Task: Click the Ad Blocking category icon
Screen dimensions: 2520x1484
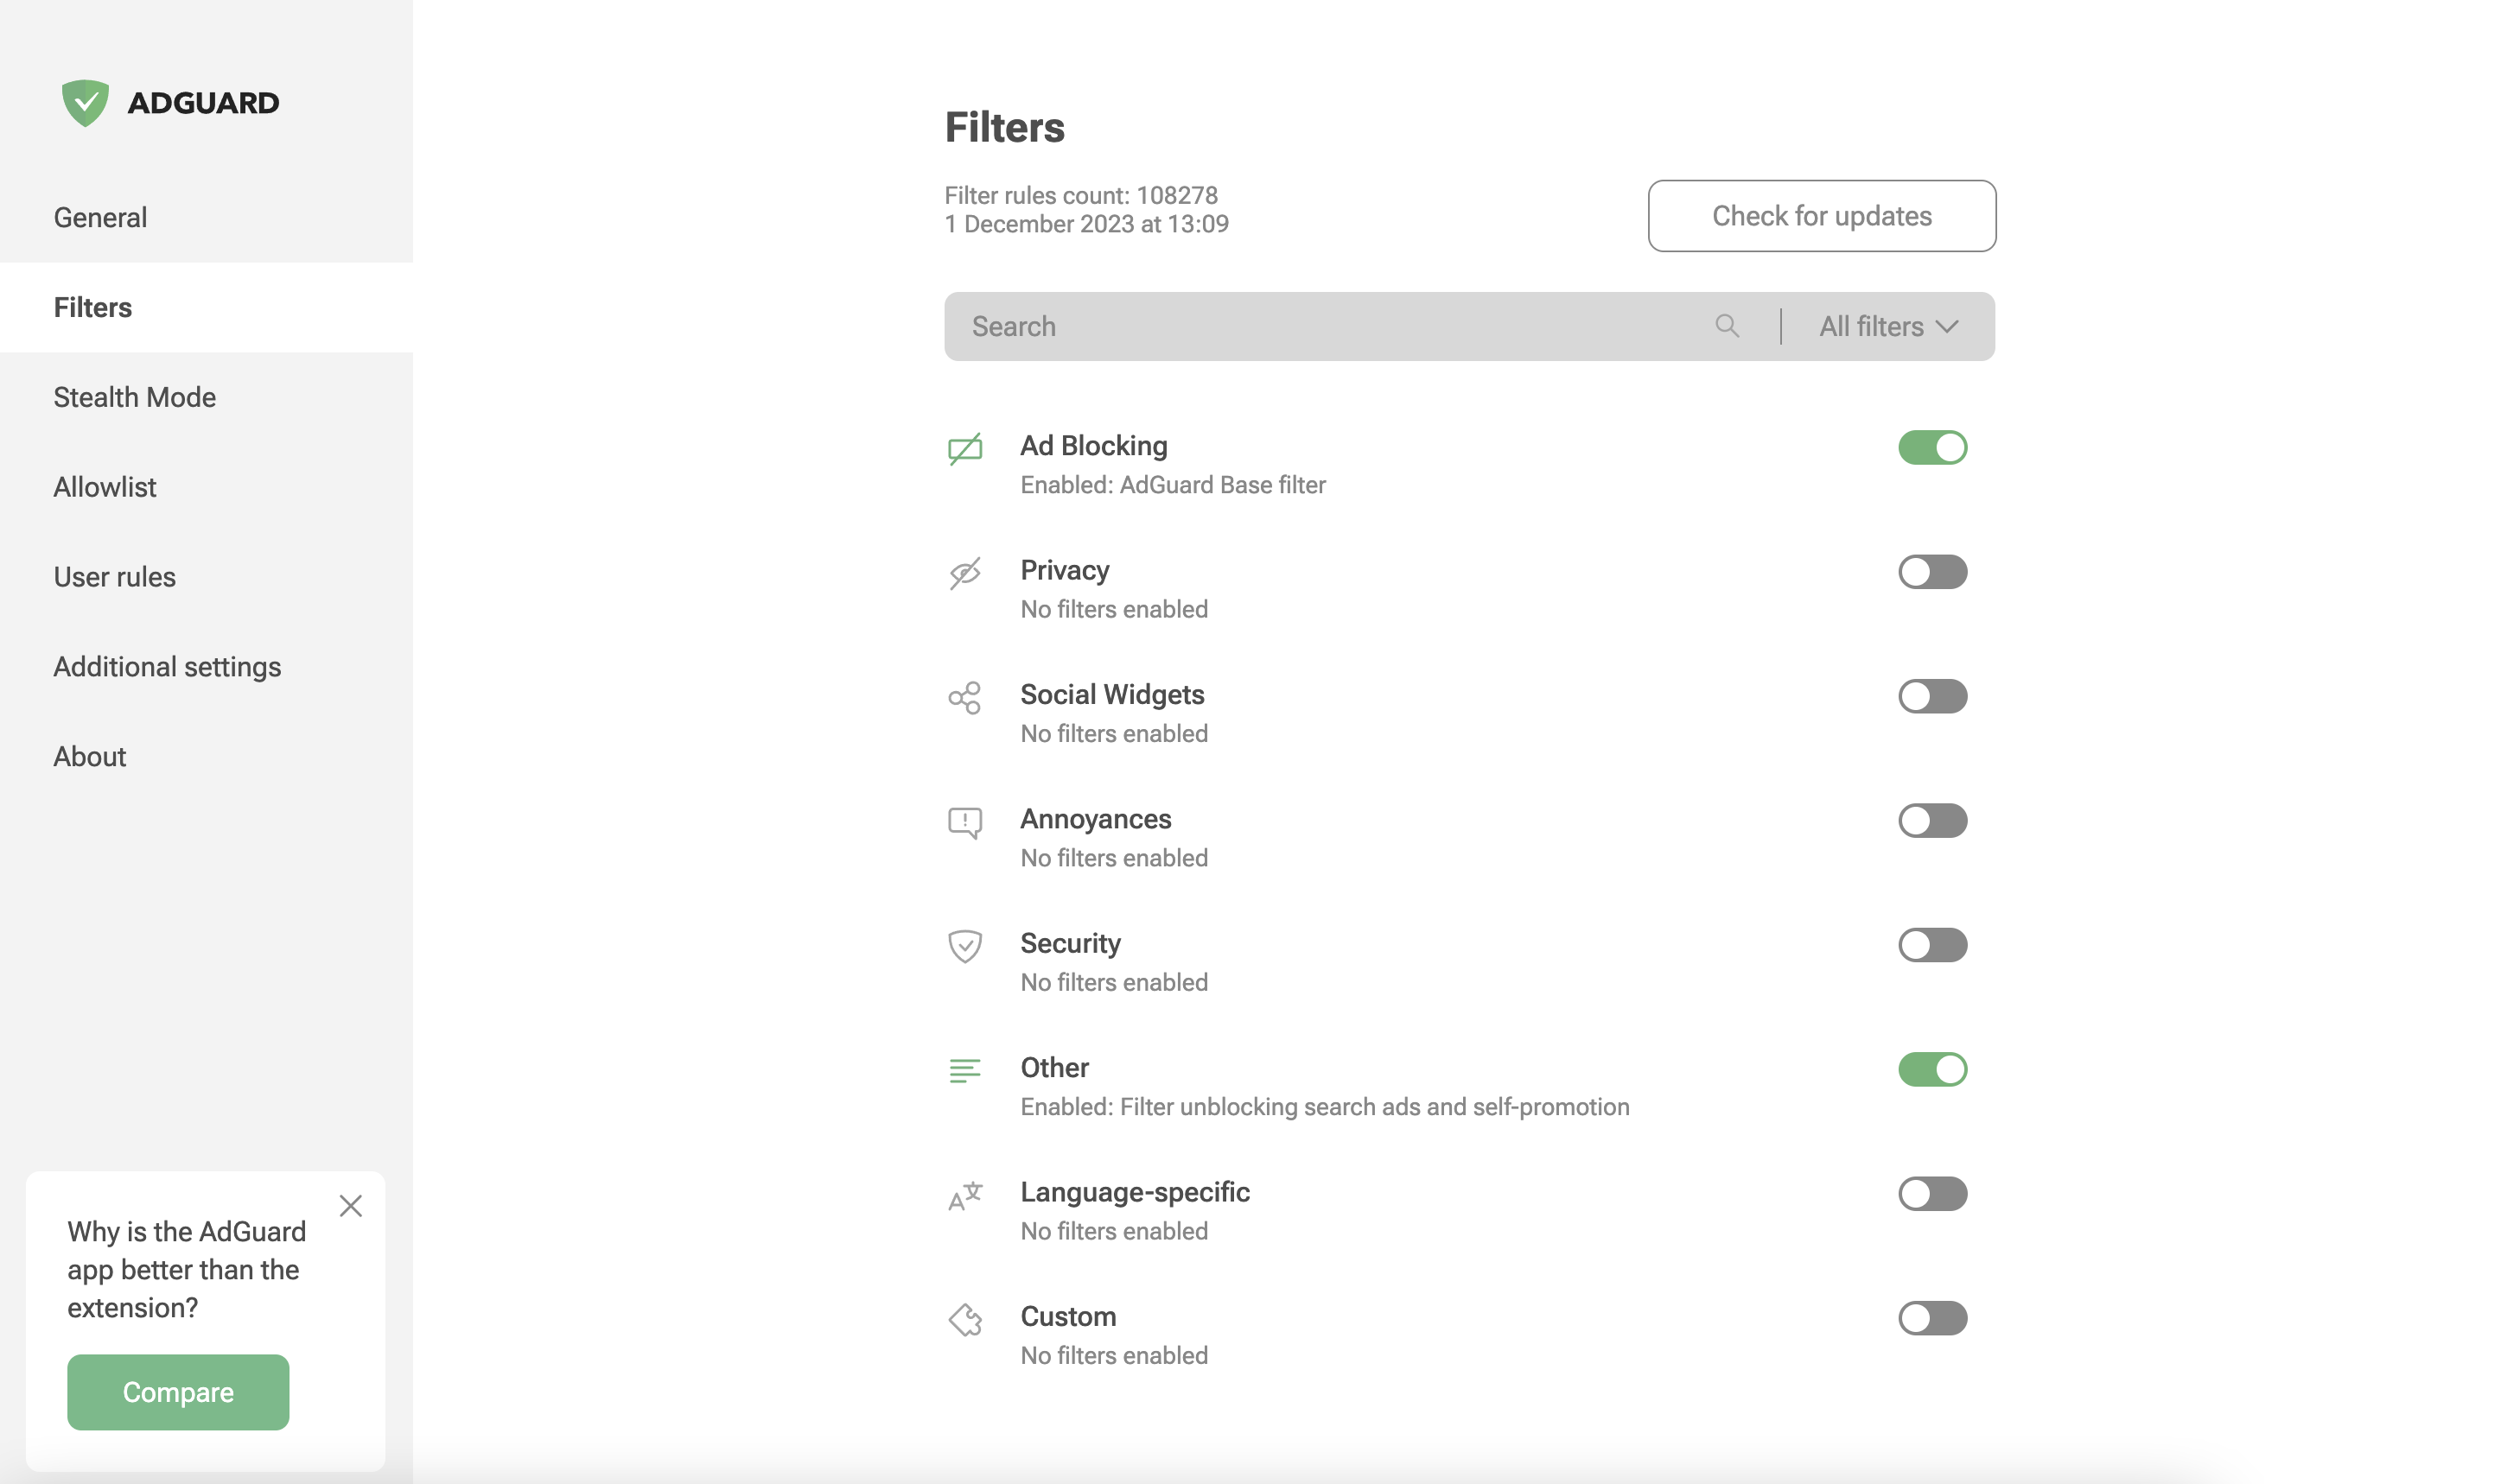Action: [965, 447]
